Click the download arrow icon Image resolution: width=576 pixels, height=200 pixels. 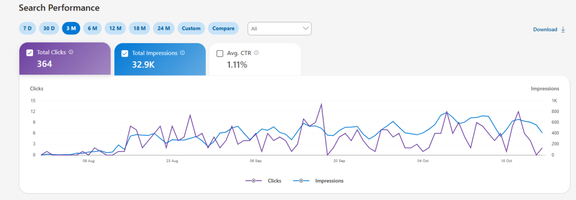coord(563,29)
